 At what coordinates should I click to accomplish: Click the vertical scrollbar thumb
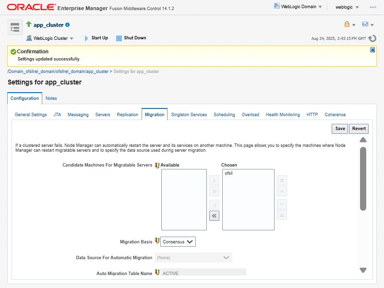[363, 178]
